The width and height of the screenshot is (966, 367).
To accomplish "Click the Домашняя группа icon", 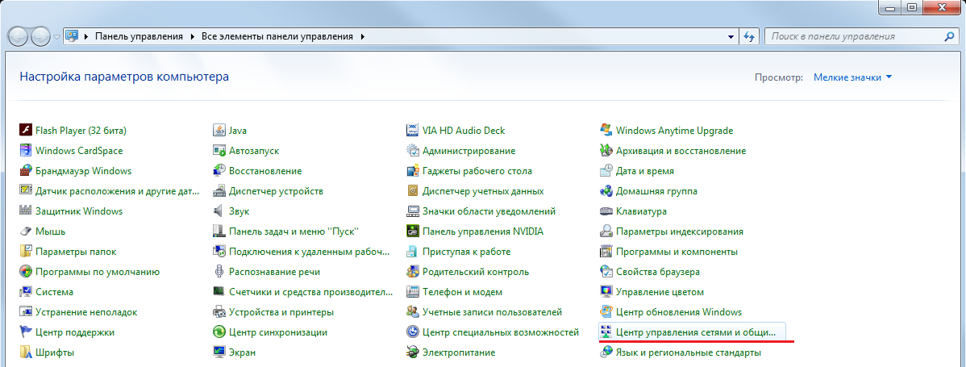I will point(606,191).
